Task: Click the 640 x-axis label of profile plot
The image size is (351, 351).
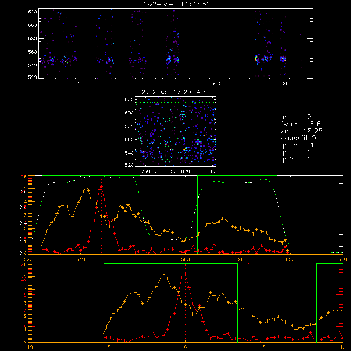Action: [x=343, y=259]
